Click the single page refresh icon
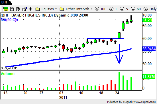The image size is (157, 104). (12, 9)
